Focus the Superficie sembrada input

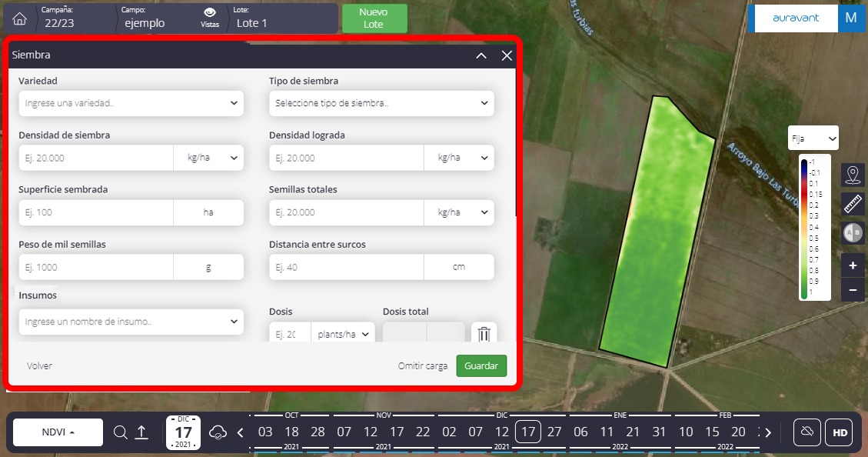pos(96,212)
